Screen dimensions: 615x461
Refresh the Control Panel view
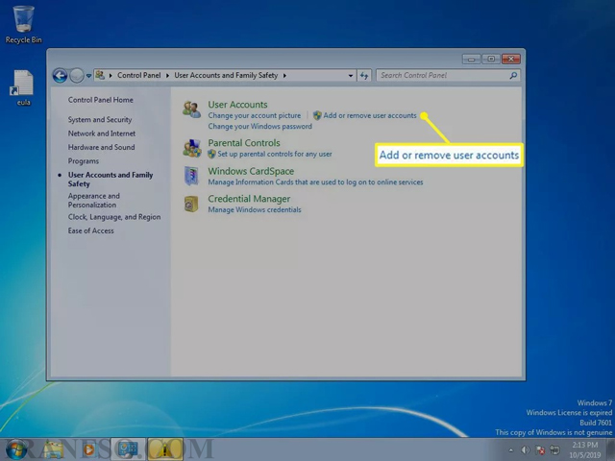(364, 76)
